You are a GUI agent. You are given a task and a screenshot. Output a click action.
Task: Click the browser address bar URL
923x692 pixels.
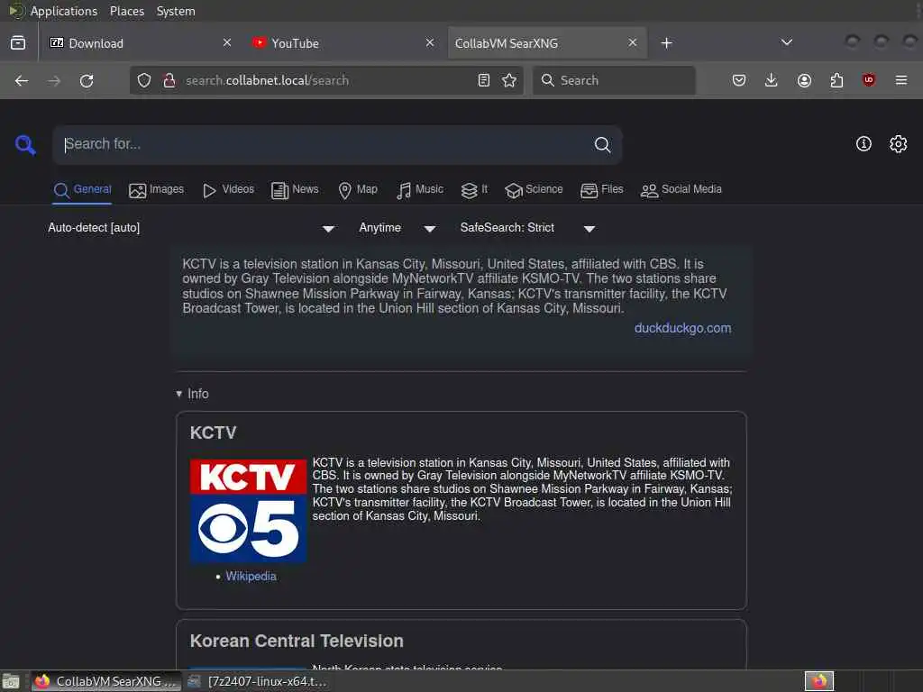tap(267, 80)
